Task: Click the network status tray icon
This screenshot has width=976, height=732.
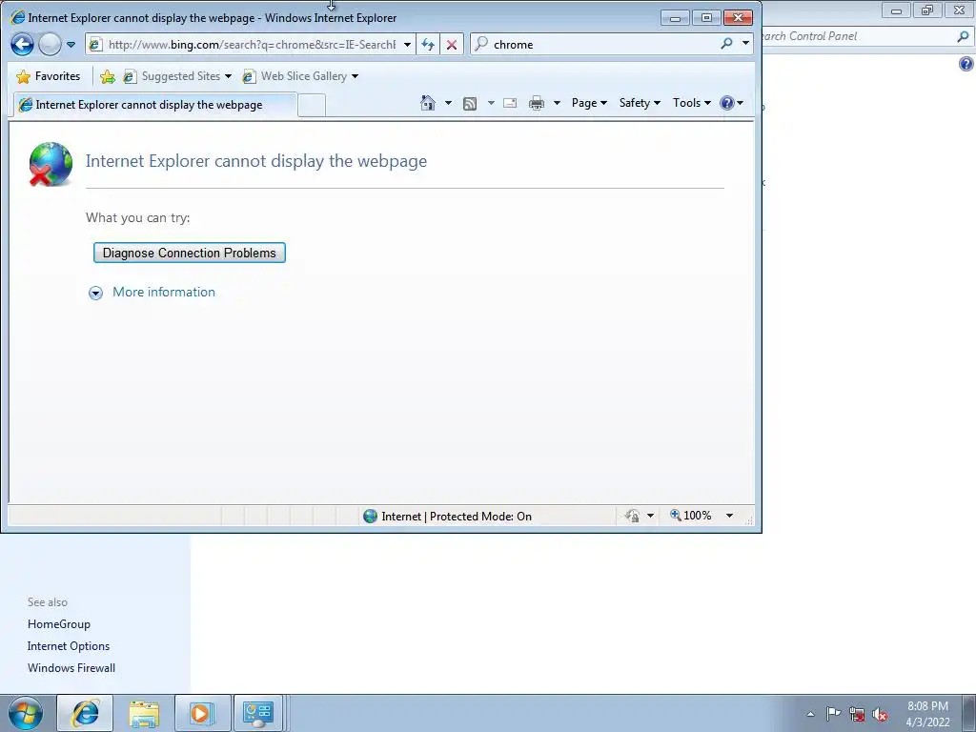Action: 857,715
